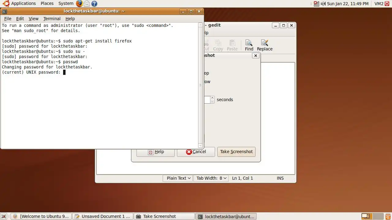Image resolution: width=392 pixels, height=220 pixels.
Task: Open the network connection status icon
Action: coord(316,4)
